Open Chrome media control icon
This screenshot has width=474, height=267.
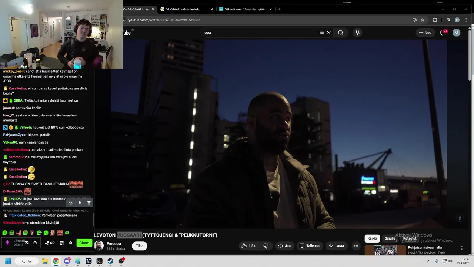[x=448, y=20]
